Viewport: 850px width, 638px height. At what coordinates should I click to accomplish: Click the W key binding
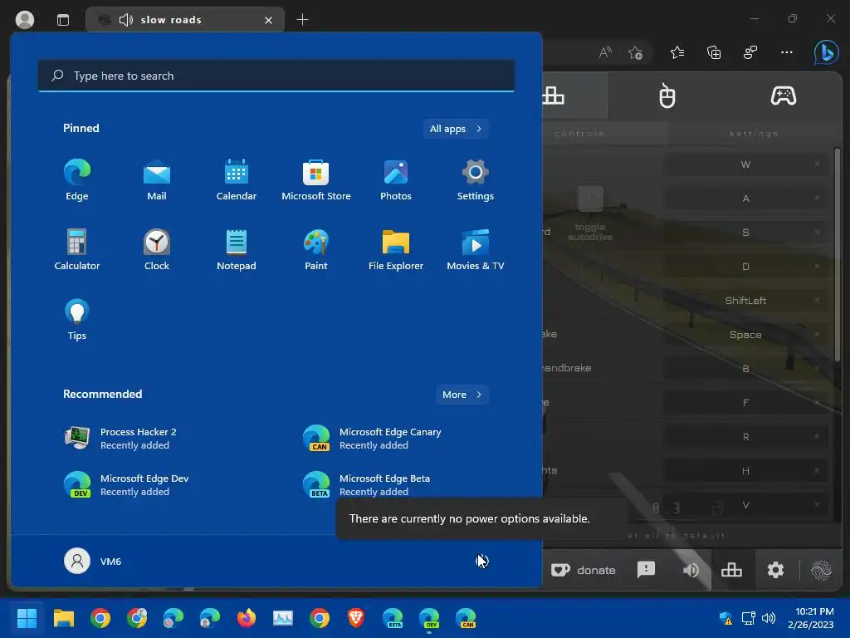745,164
